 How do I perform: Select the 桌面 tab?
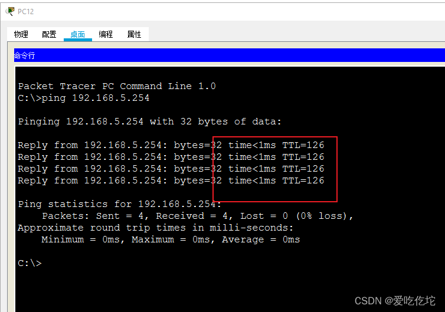[78, 34]
